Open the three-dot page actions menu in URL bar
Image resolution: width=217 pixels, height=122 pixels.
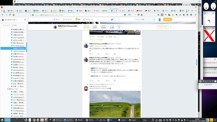pos(135,15)
